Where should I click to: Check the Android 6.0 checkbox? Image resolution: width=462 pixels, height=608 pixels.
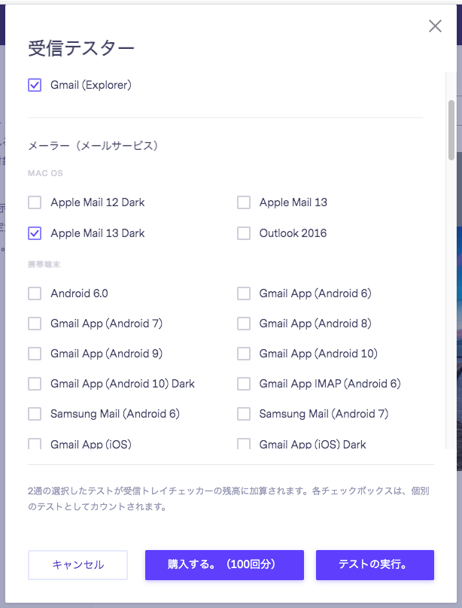click(34, 293)
